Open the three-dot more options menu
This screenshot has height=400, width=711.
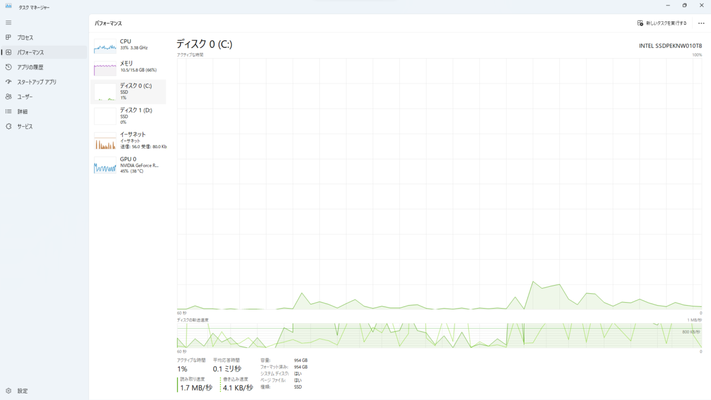click(x=702, y=23)
